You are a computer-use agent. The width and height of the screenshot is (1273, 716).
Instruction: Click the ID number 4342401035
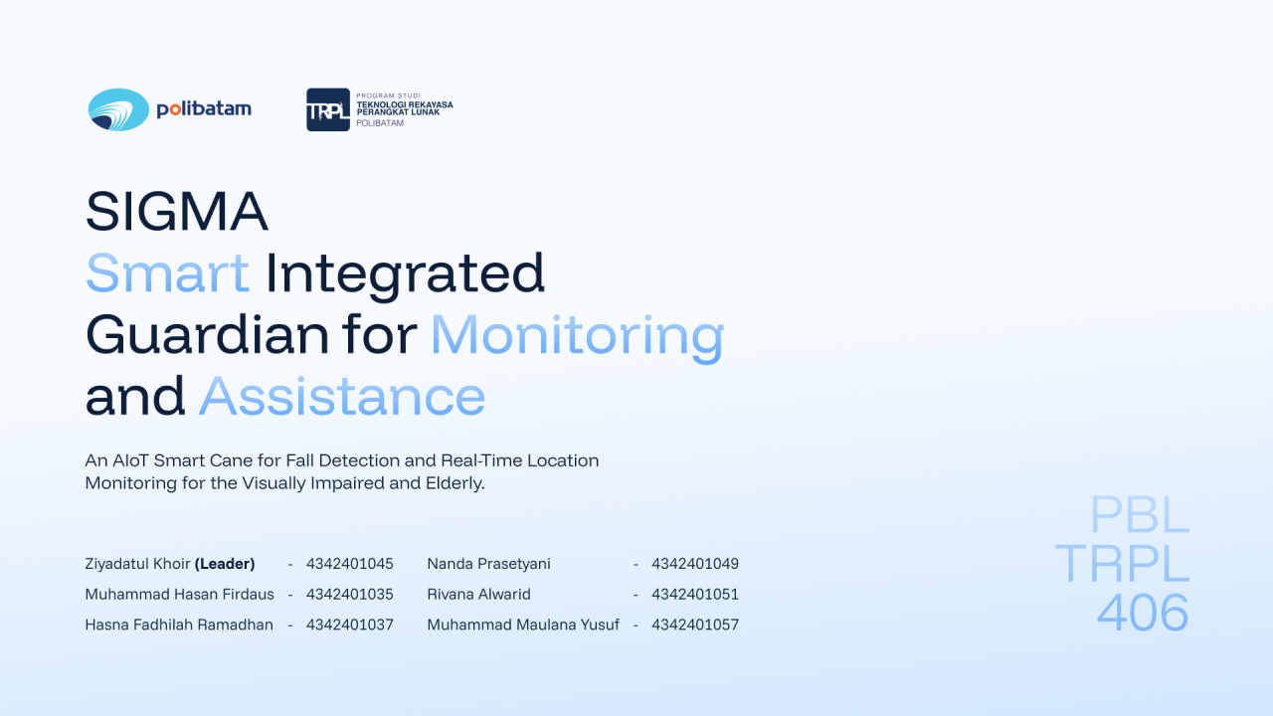[350, 595]
